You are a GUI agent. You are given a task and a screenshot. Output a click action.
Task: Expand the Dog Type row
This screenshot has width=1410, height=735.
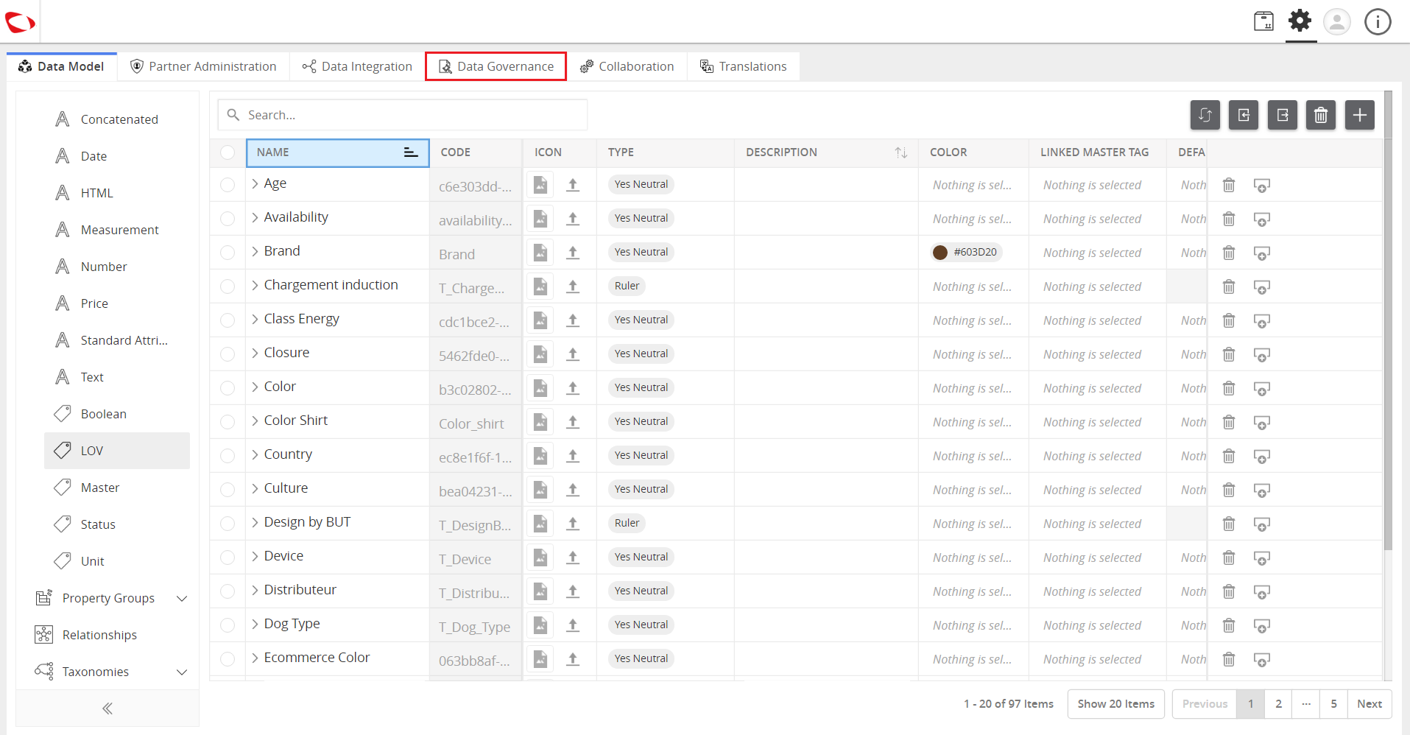click(x=255, y=624)
